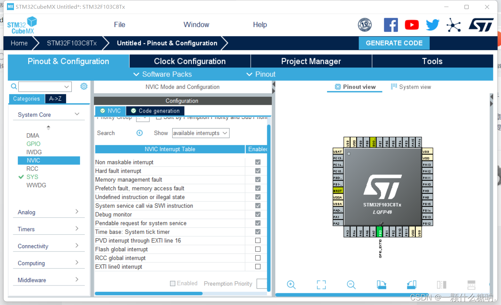Open the Tools tab
This screenshot has height=305, width=501.
(x=432, y=61)
